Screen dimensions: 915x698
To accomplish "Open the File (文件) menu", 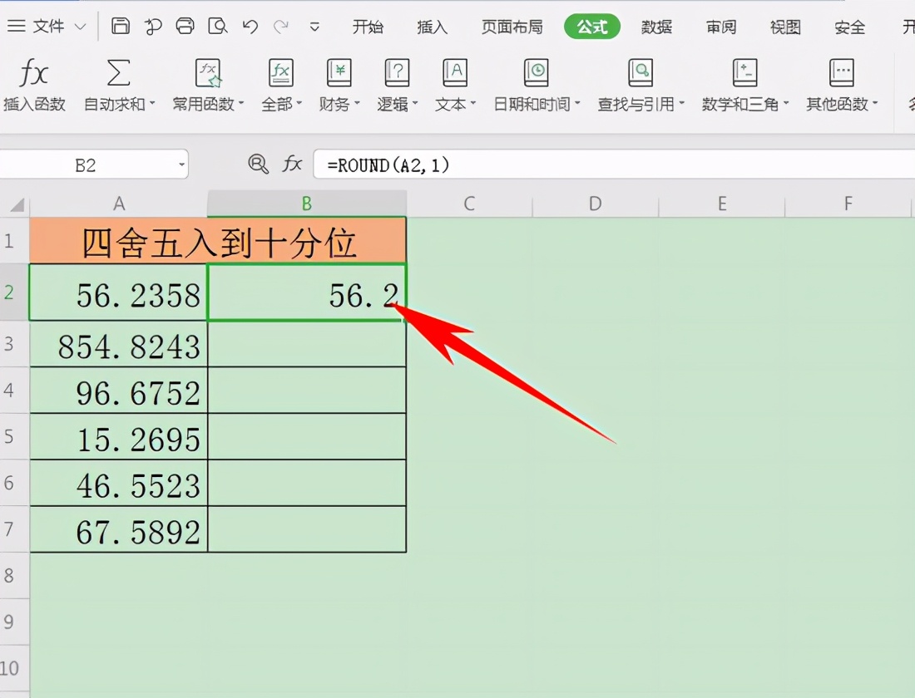I will pyautogui.click(x=47, y=27).
